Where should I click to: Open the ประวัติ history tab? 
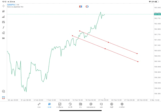tap(70, 105)
